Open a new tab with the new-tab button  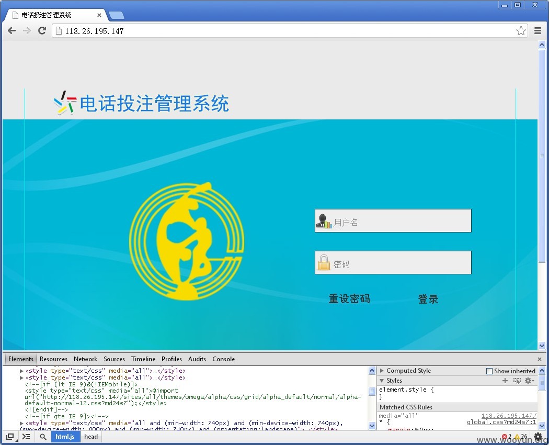tap(116, 15)
